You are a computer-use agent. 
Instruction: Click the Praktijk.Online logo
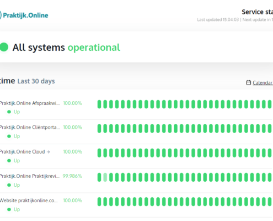pos(24,15)
